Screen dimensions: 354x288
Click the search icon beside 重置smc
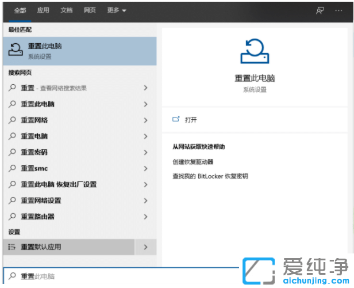click(x=12, y=168)
